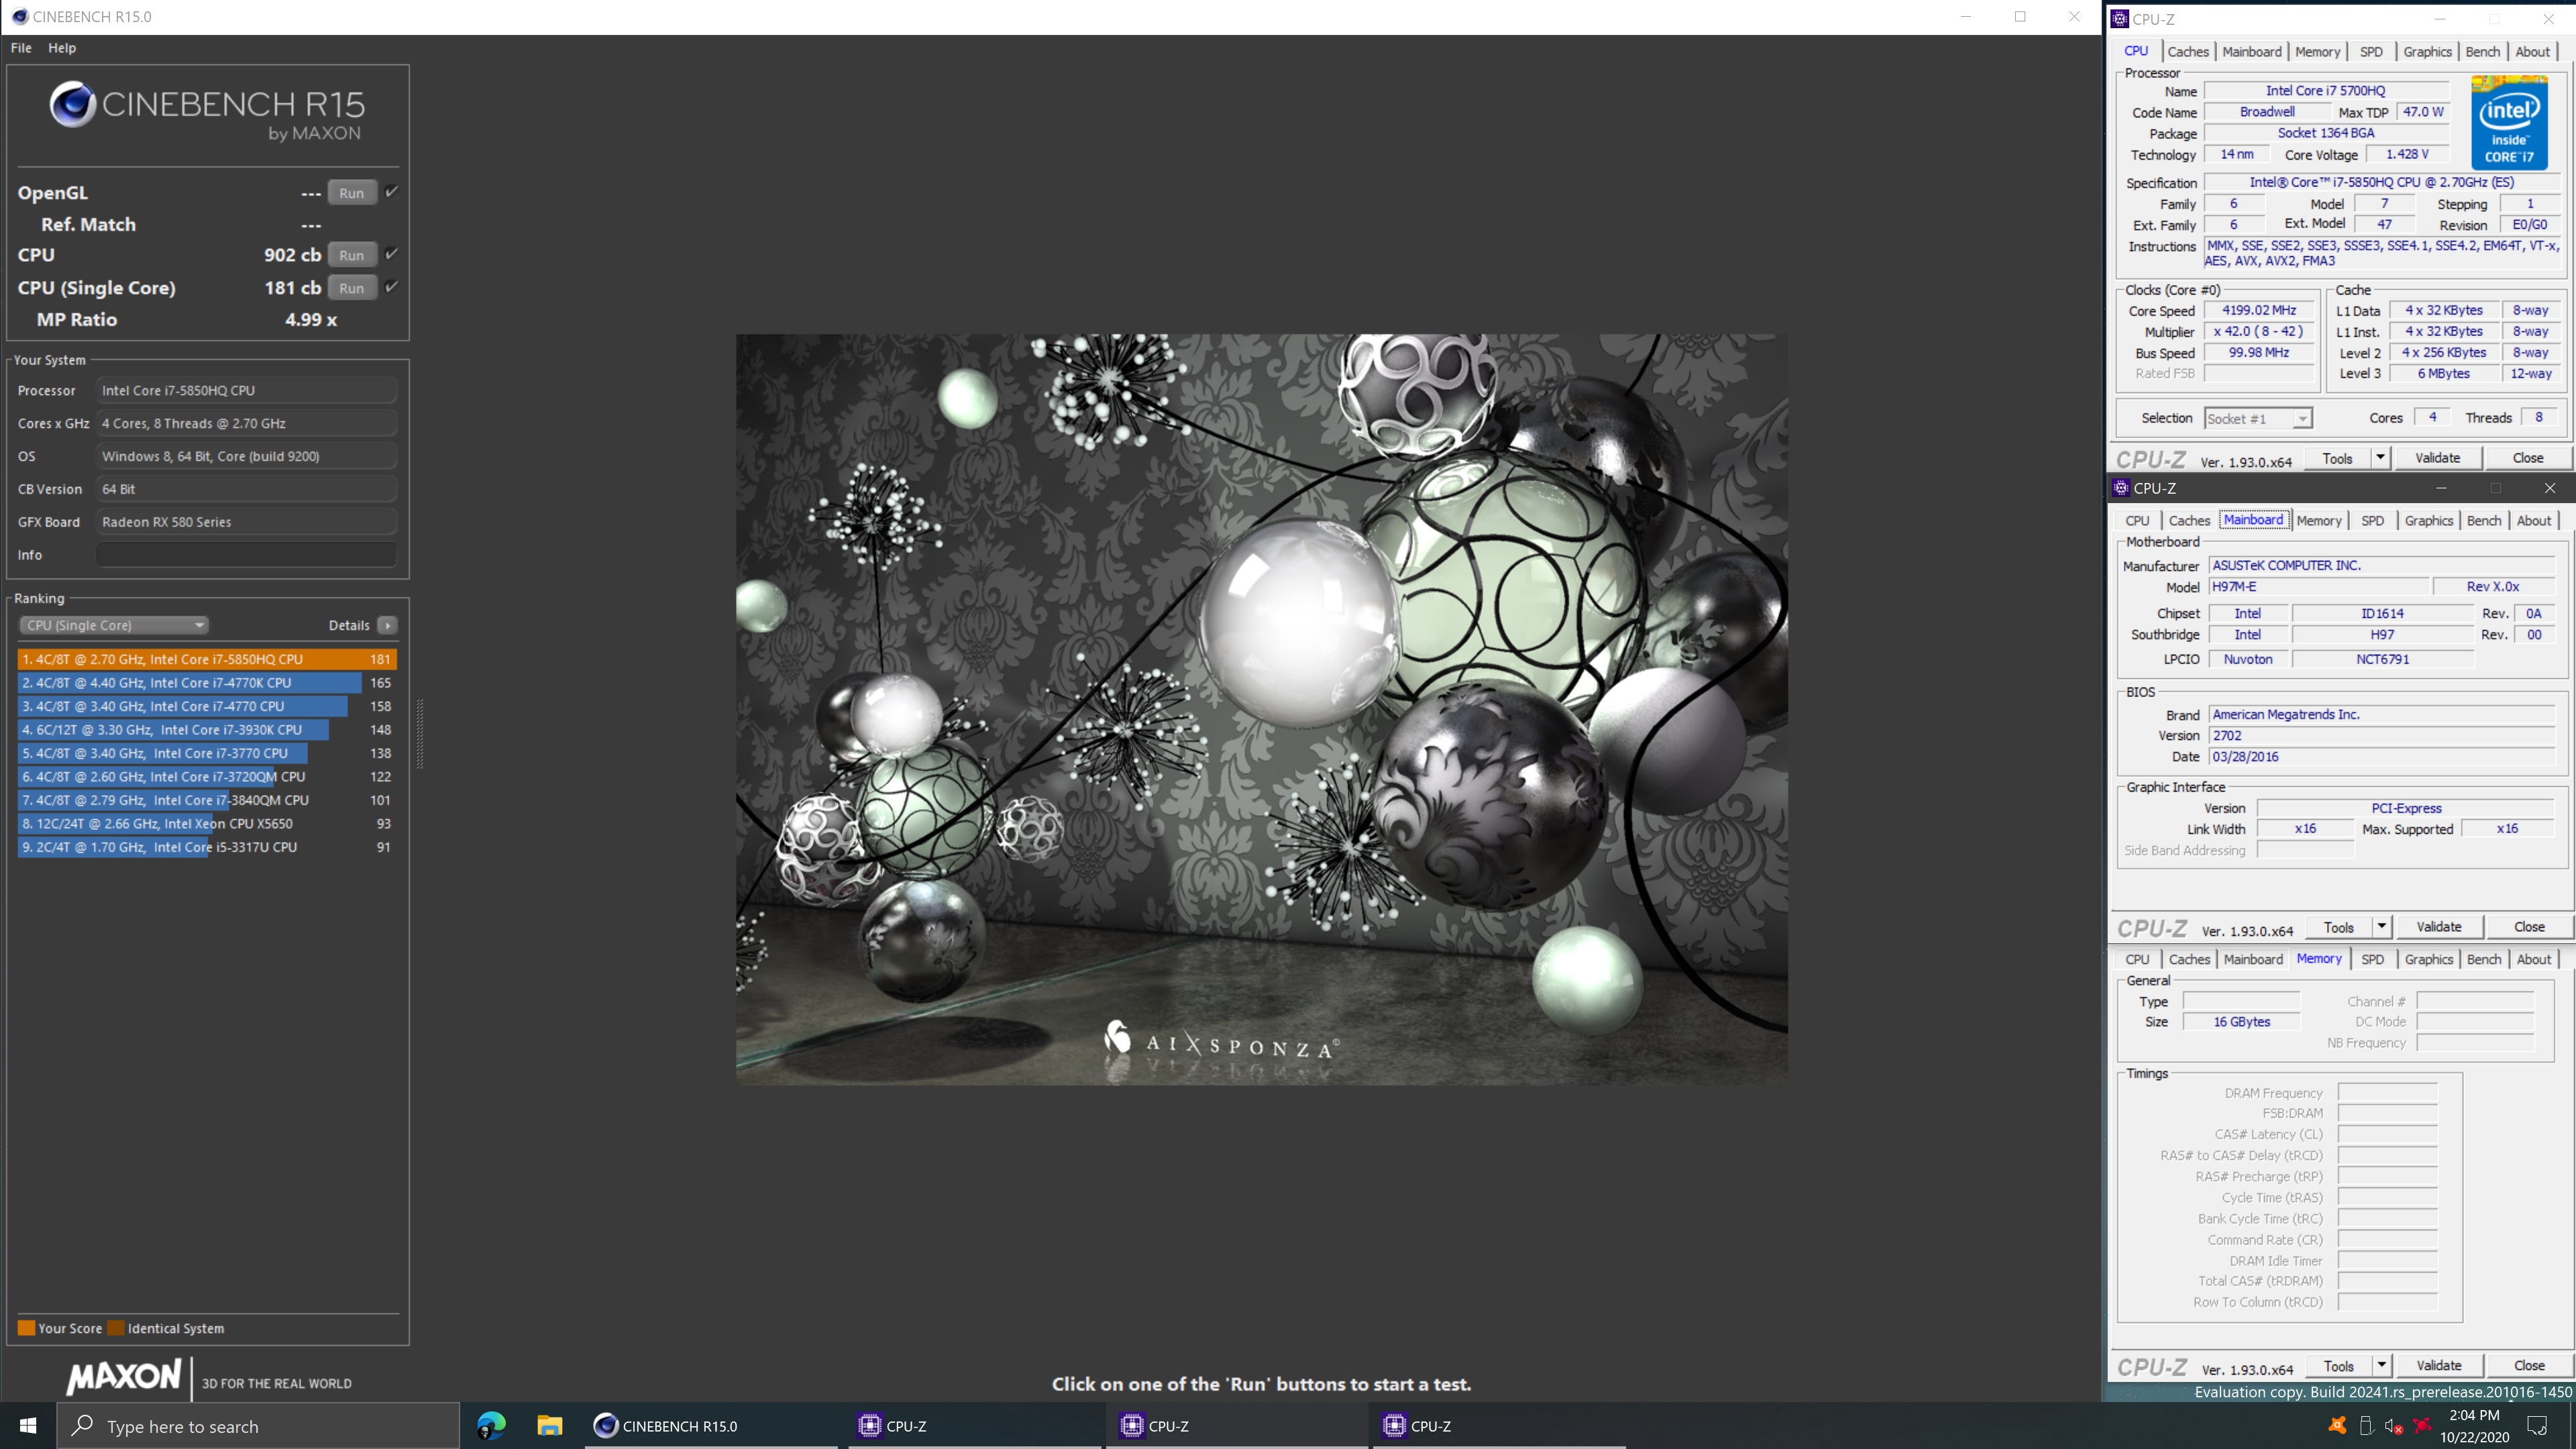The width and height of the screenshot is (2576, 1449).
Task: Click Close button in bottom CPU-Z window
Action: (x=2529, y=1366)
